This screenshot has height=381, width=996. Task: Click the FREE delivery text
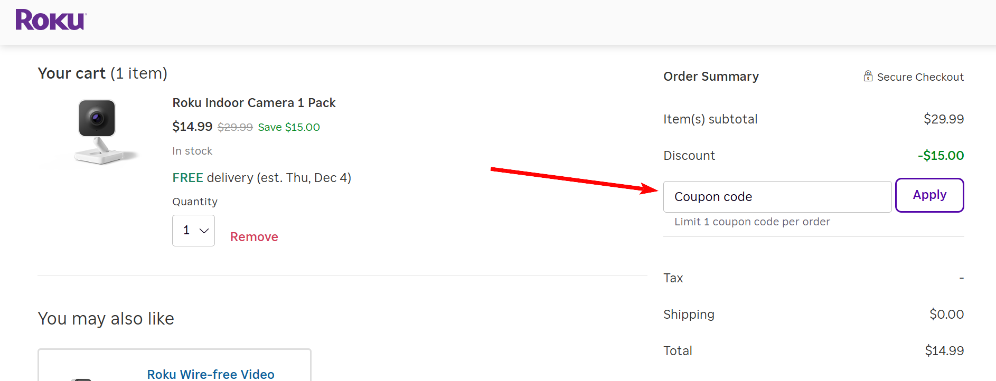click(x=261, y=177)
